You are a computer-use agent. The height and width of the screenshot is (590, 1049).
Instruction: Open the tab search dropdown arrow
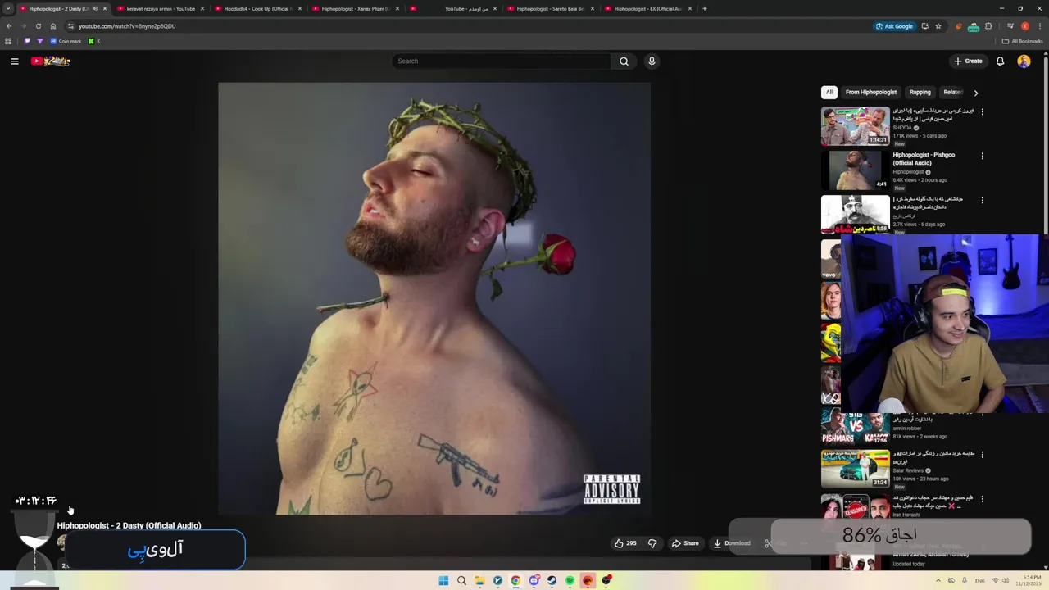(x=8, y=8)
